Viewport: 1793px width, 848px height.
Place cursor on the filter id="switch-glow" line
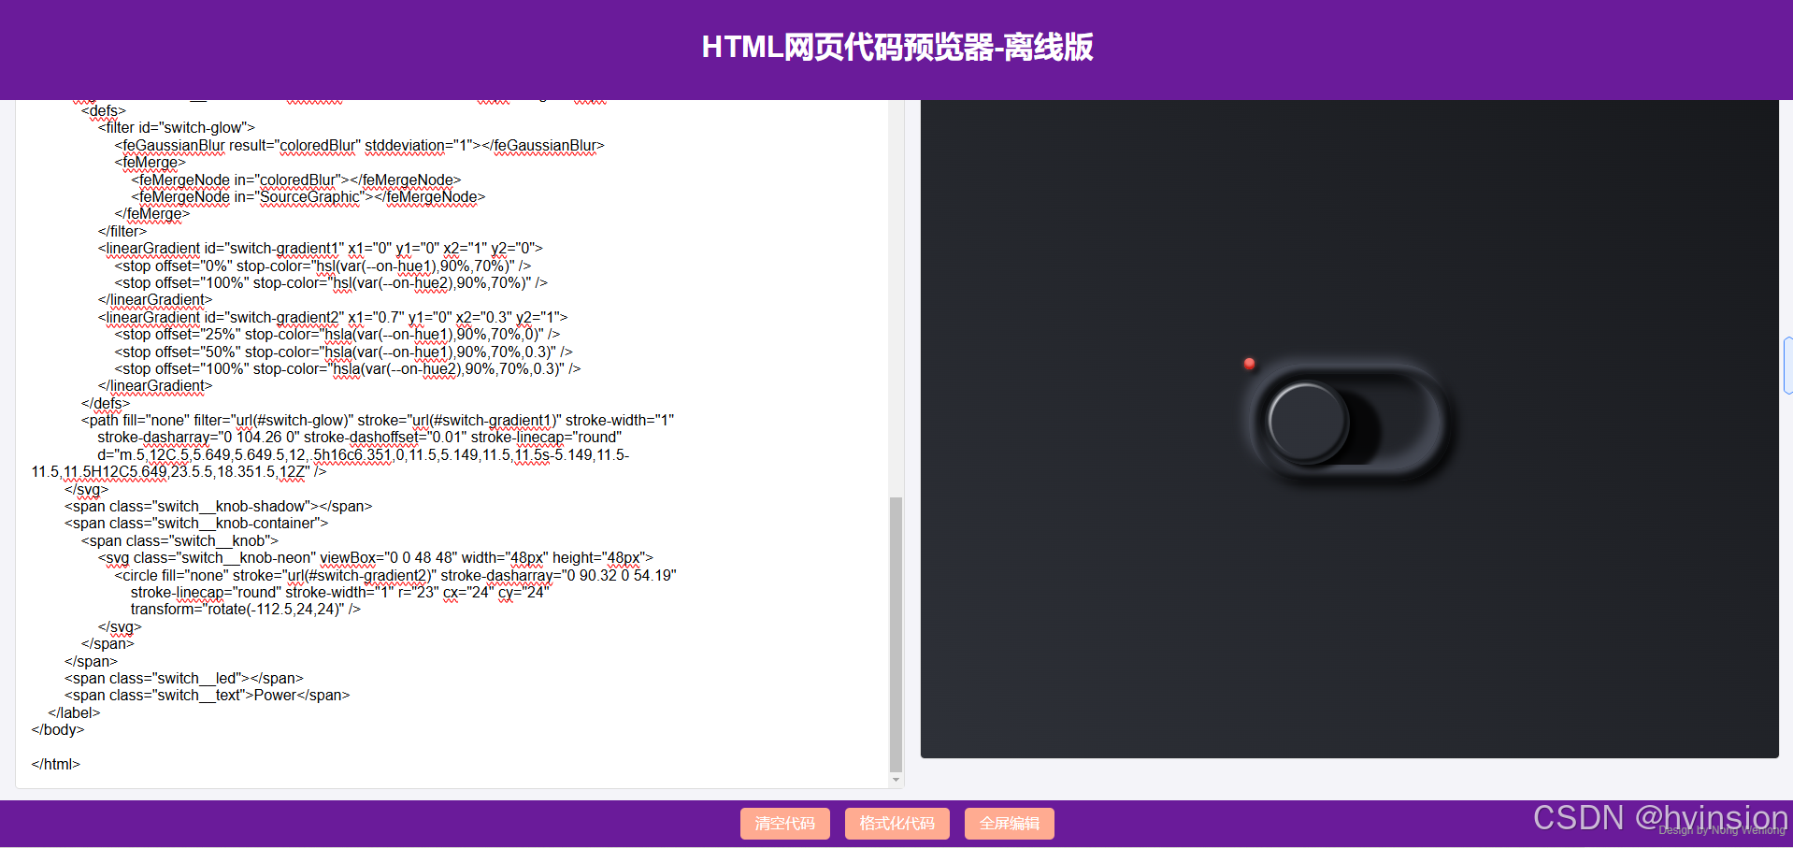pyautogui.click(x=177, y=128)
